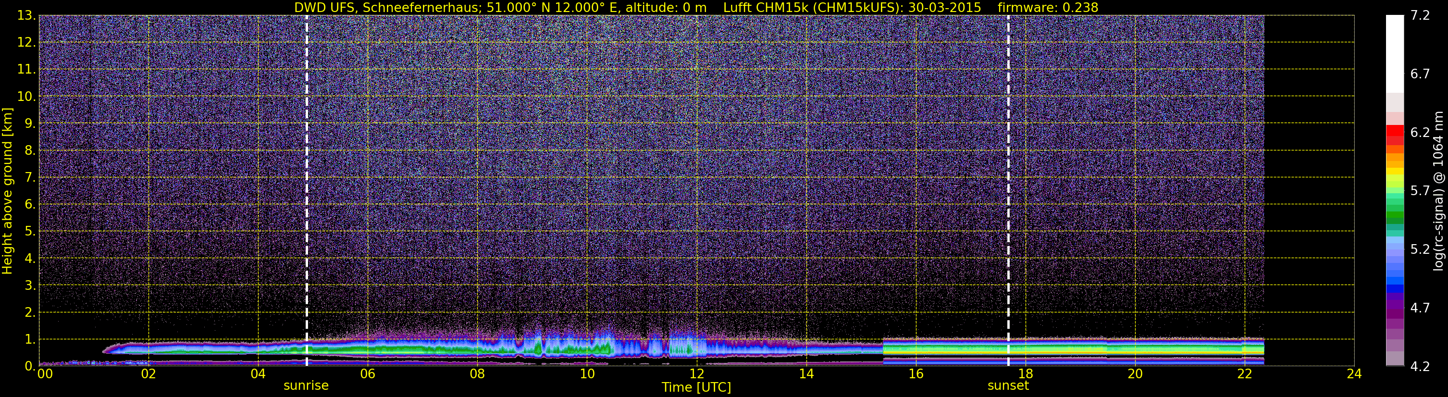Click the '22' tick on the time axis
The width and height of the screenshot is (1448, 397).
(x=1245, y=374)
